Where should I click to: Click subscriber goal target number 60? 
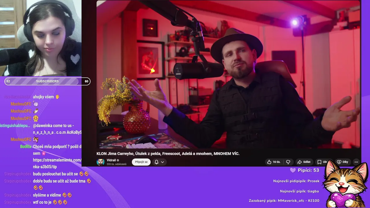(86, 81)
